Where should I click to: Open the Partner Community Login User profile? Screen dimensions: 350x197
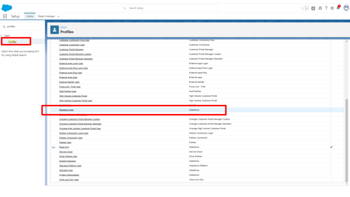[x=74, y=133]
